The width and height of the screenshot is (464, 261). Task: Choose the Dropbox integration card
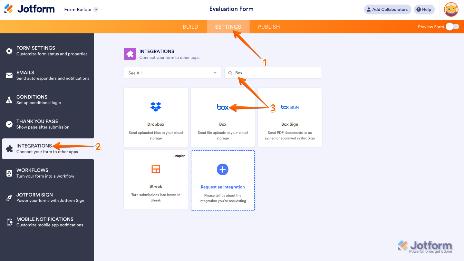coord(156,118)
